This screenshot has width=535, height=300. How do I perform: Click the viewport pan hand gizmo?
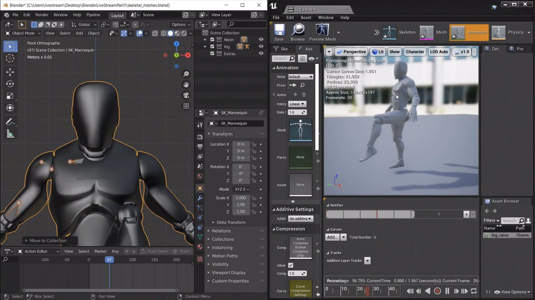(x=186, y=85)
